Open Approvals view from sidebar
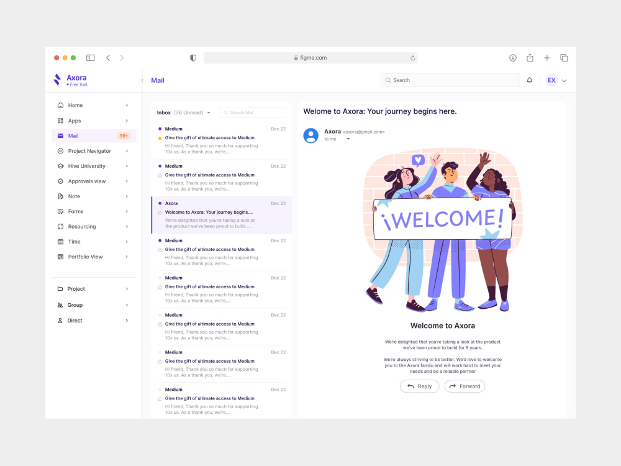Screen dimensions: 621x466 [94, 181]
